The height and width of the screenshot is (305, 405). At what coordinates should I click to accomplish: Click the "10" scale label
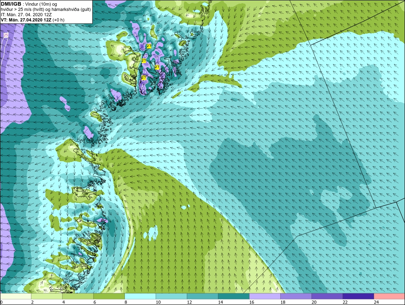point(158,302)
